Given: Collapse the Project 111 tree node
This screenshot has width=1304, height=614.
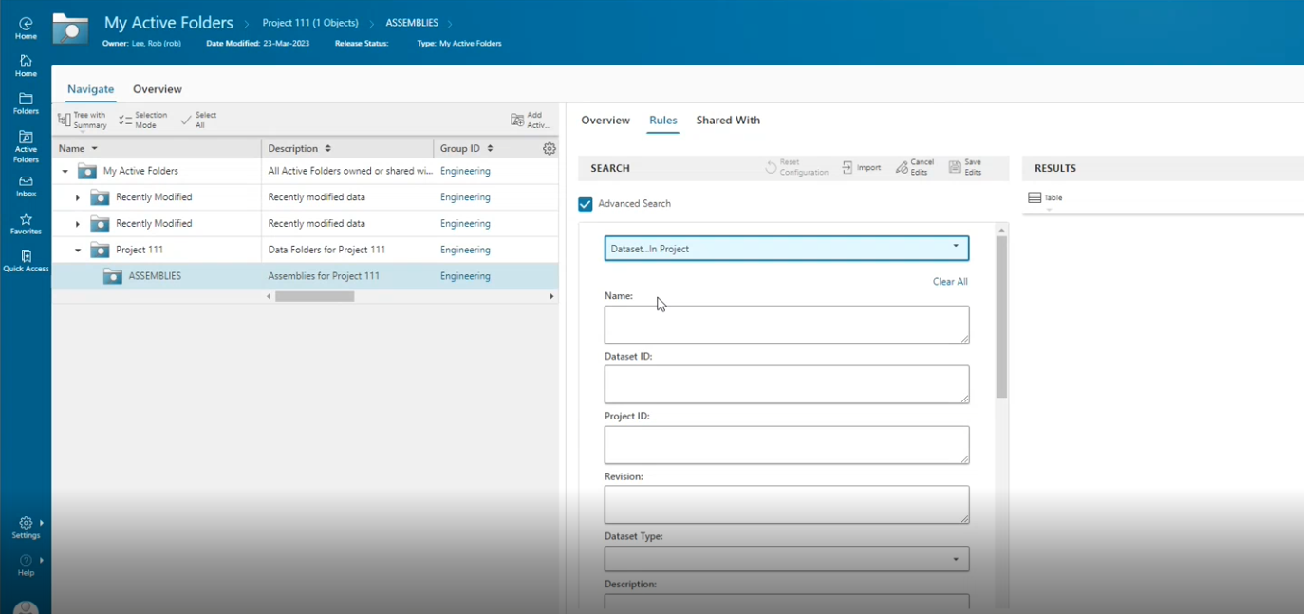Looking at the screenshot, I should pos(79,250).
